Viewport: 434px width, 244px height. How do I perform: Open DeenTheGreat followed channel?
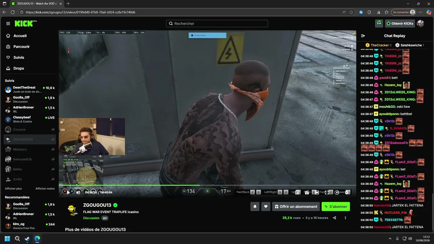click(30, 89)
